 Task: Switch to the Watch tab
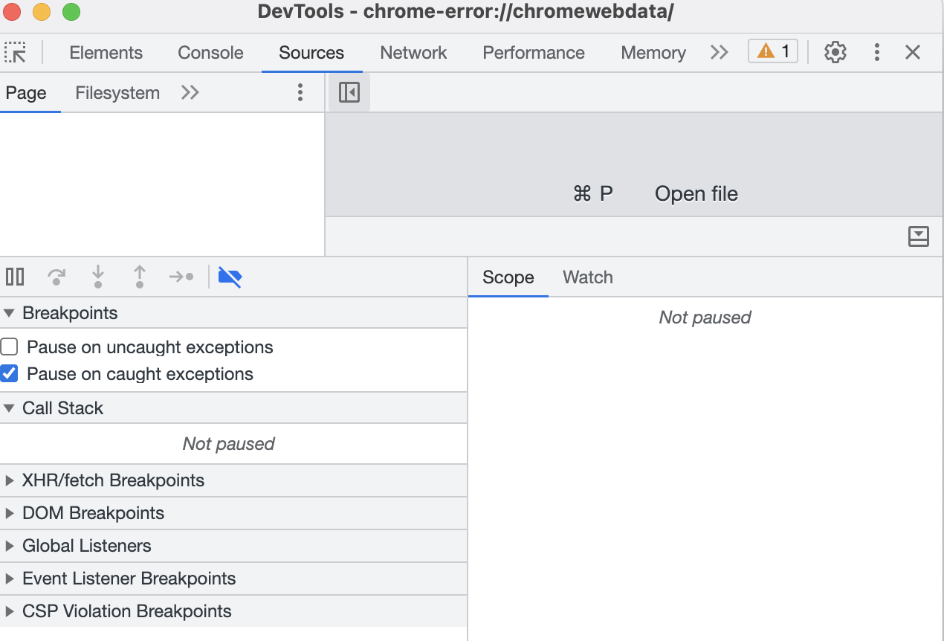pyautogui.click(x=588, y=277)
